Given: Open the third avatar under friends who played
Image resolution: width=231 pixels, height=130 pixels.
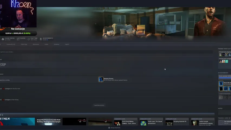Looking at the screenshot, I should click(x=227, y=55).
